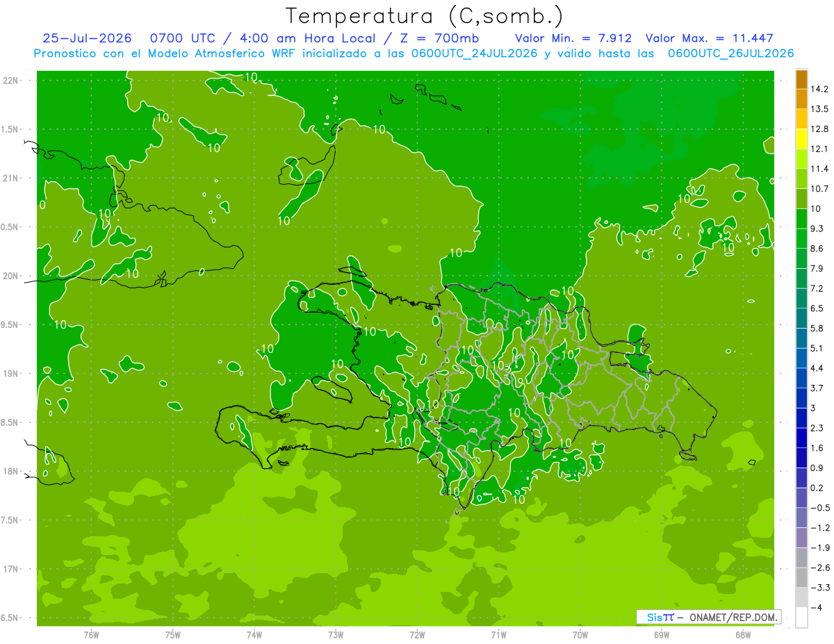Image resolution: width=834 pixels, height=644 pixels.
Task: Click the purple legend swatch between -1.9 and -1.2
Action: tap(801, 538)
